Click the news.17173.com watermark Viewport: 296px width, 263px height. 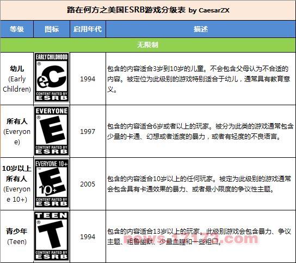click(190, 238)
